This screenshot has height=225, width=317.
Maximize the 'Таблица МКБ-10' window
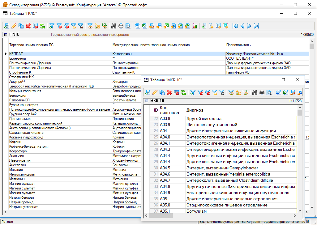(283, 80)
